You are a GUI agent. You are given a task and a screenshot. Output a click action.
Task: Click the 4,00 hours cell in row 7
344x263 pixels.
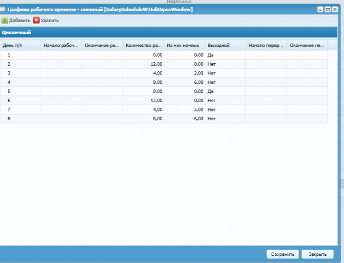[143, 109]
